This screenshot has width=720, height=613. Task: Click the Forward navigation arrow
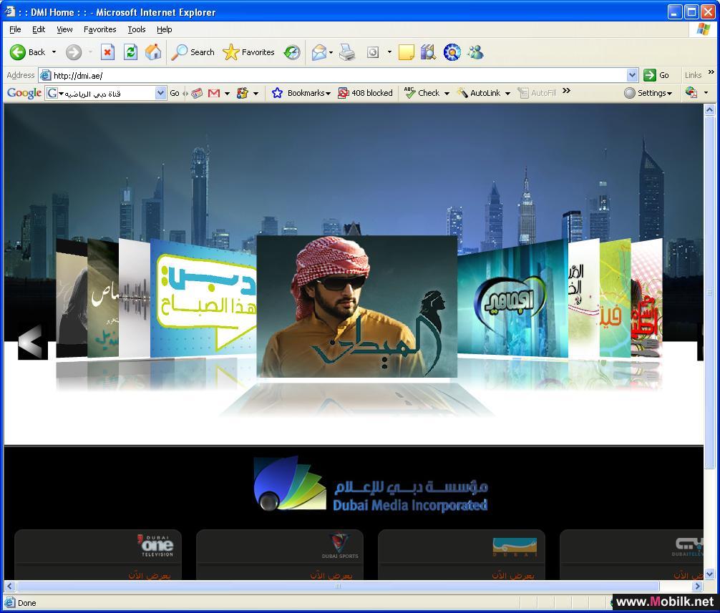(74, 52)
